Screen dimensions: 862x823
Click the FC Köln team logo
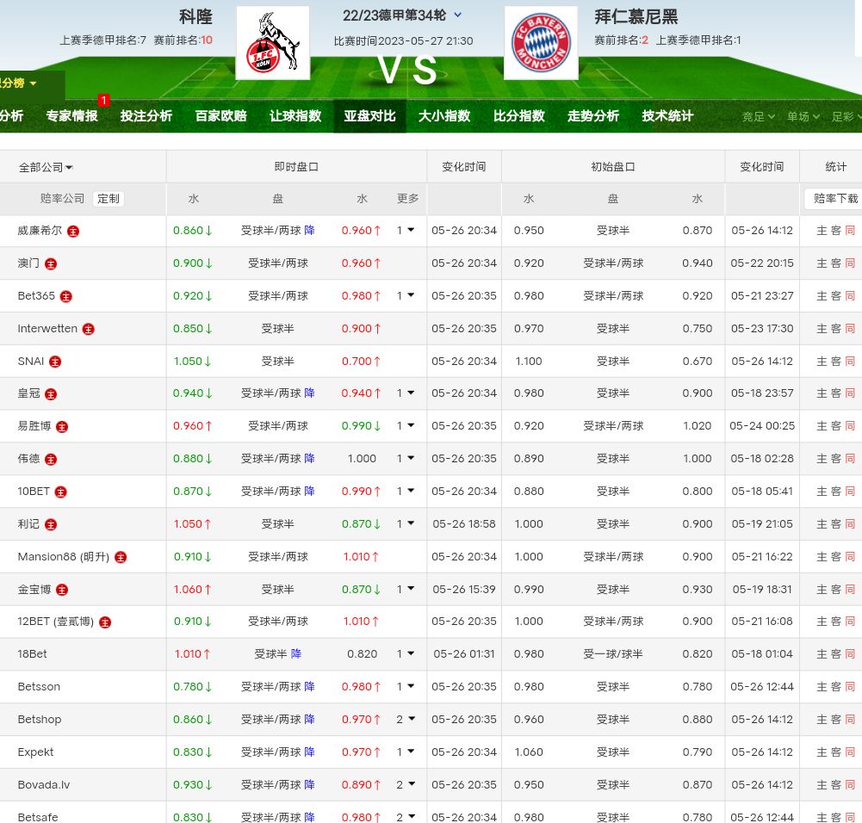pos(272,43)
